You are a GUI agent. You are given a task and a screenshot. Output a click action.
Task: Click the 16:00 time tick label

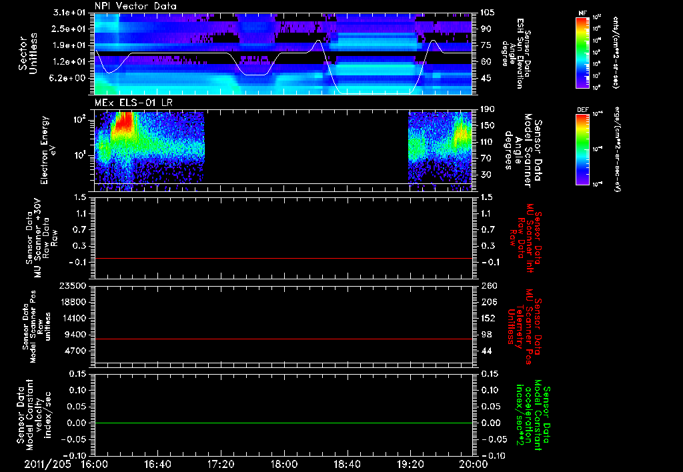[x=95, y=464]
